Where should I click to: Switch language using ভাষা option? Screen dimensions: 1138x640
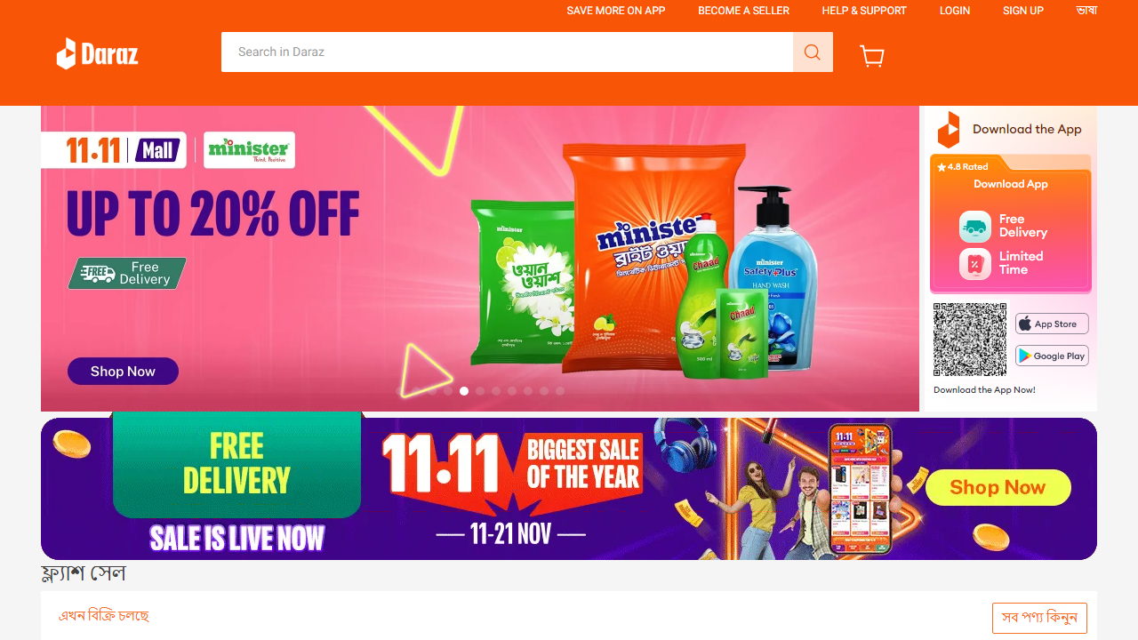[1086, 11]
